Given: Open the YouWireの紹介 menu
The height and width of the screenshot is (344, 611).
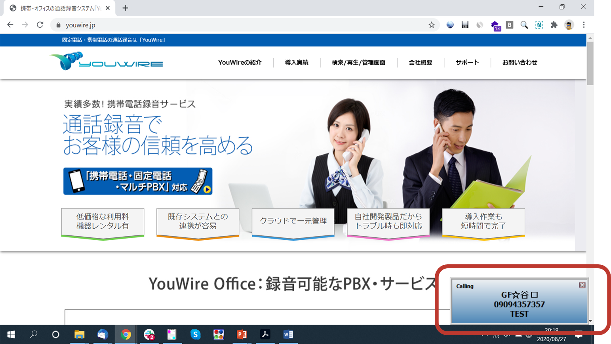Looking at the screenshot, I should click(x=240, y=63).
